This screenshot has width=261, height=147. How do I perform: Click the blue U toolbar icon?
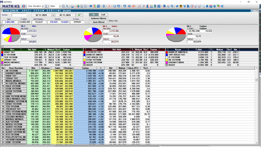pos(115,6)
